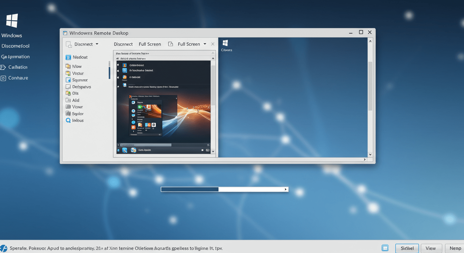Click the folder icon next to 'Vrelur'

click(68, 73)
